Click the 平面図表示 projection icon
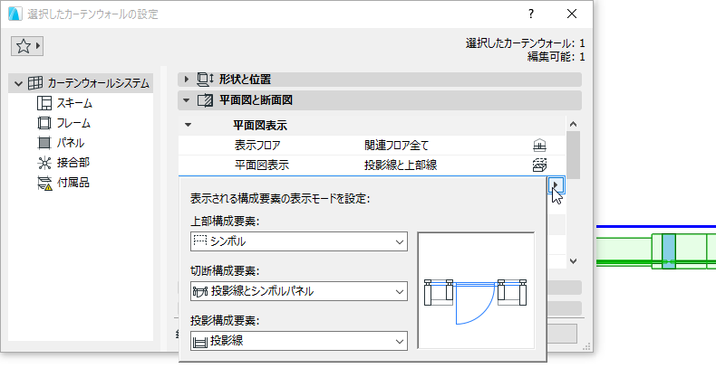 [539, 165]
